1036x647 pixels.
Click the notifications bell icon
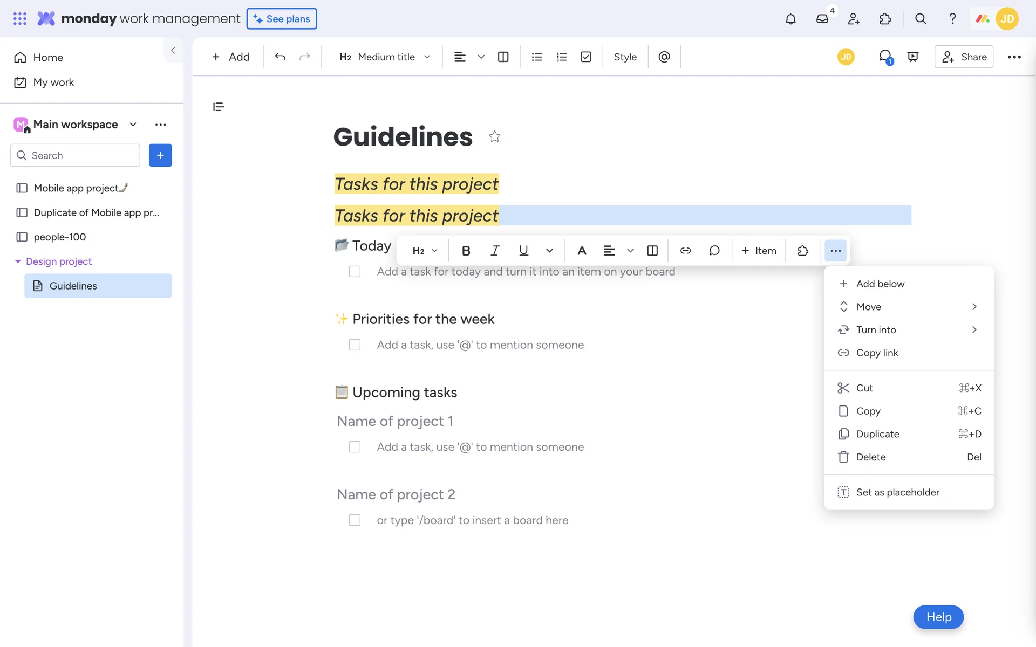click(x=790, y=19)
